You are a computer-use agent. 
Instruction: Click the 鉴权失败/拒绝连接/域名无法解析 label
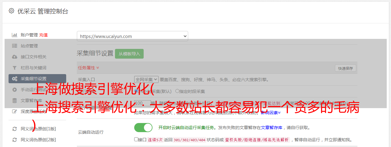click(x=257, y=140)
